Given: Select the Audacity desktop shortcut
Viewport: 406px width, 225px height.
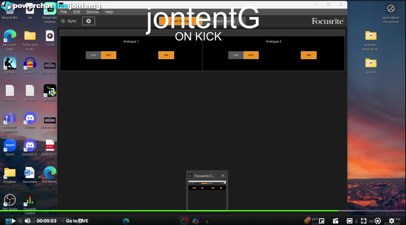Looking at the screenshot, I should pyautogui.click(x=30, y=65).
